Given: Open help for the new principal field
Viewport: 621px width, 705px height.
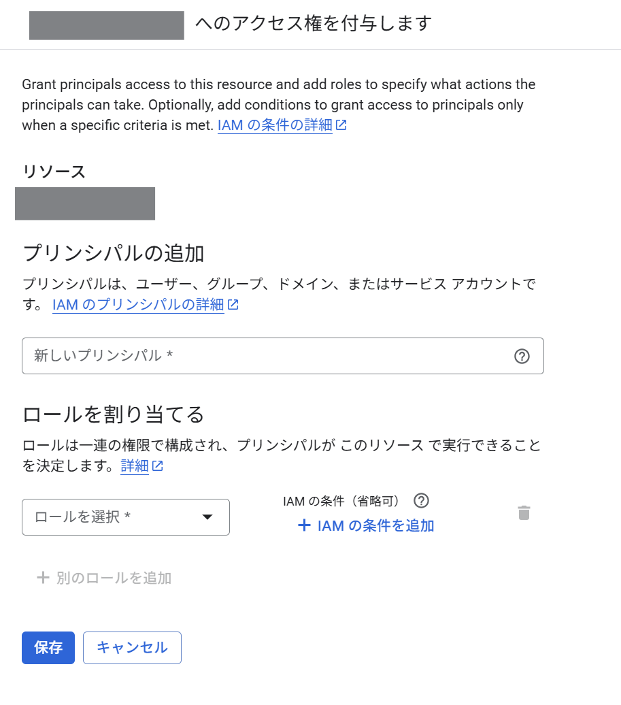Looking at the screenshot, I should pos(522,356).
